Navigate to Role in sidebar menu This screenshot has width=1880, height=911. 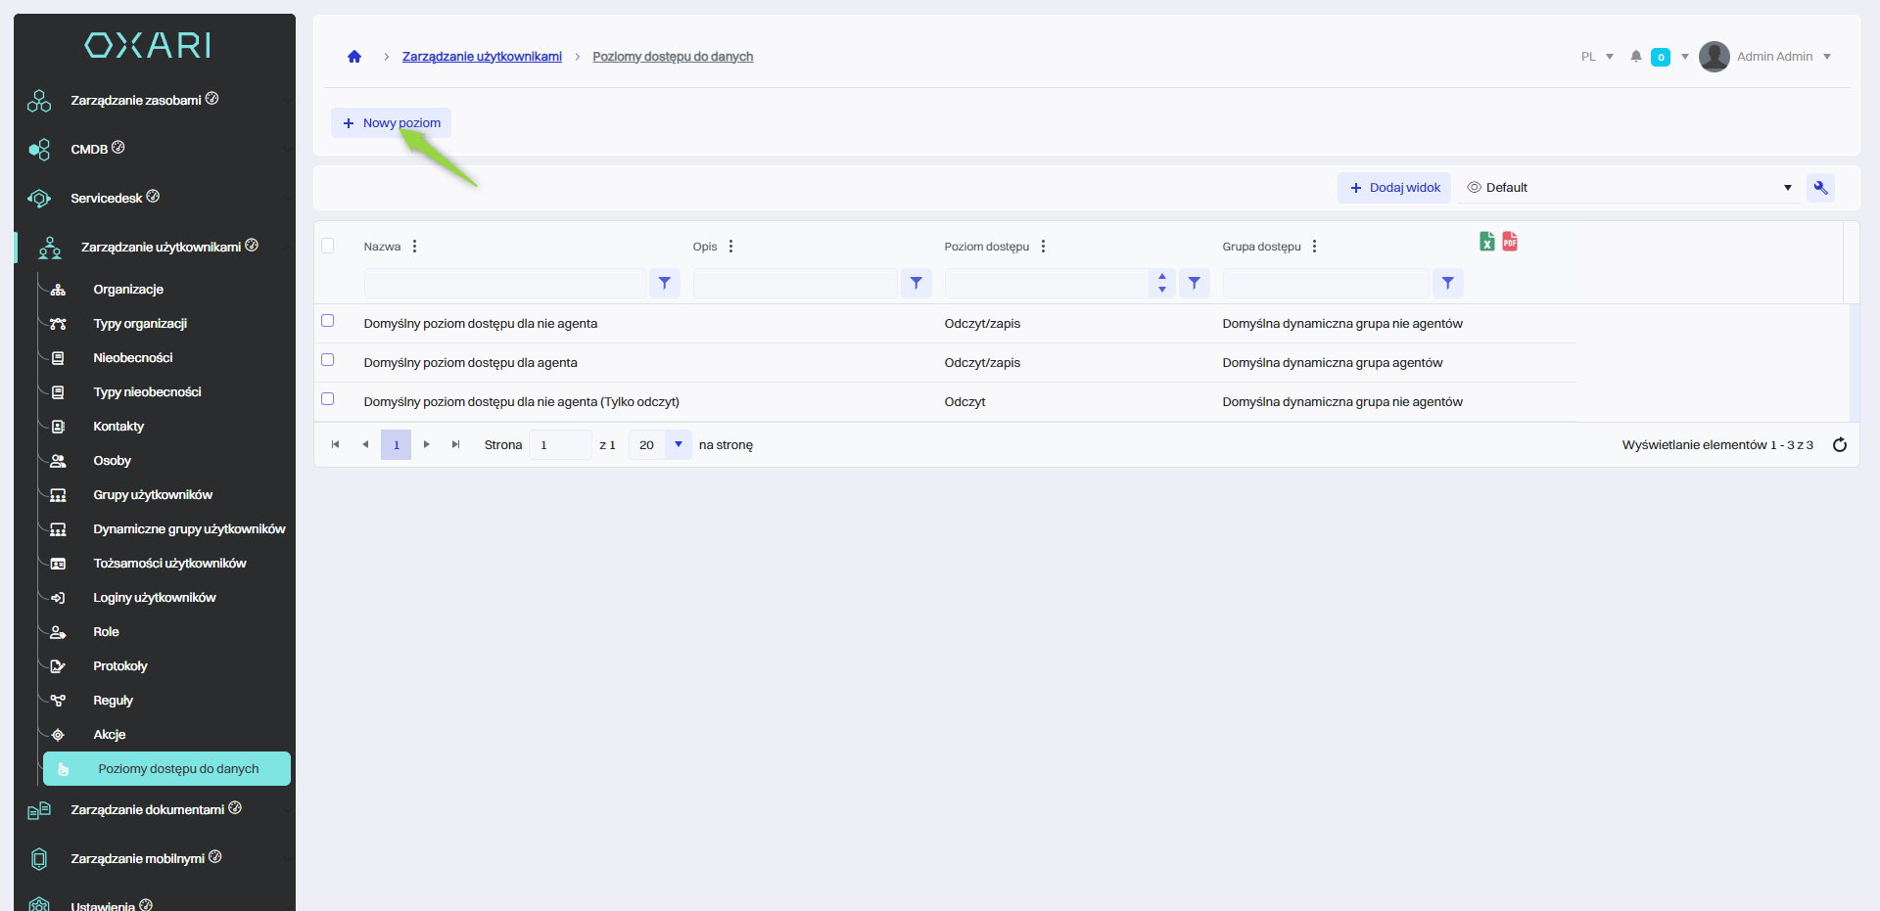click(x=106, y=632)
